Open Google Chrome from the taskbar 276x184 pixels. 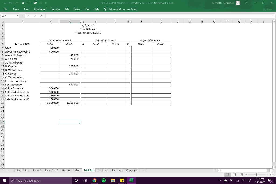[x=95, y=180]
